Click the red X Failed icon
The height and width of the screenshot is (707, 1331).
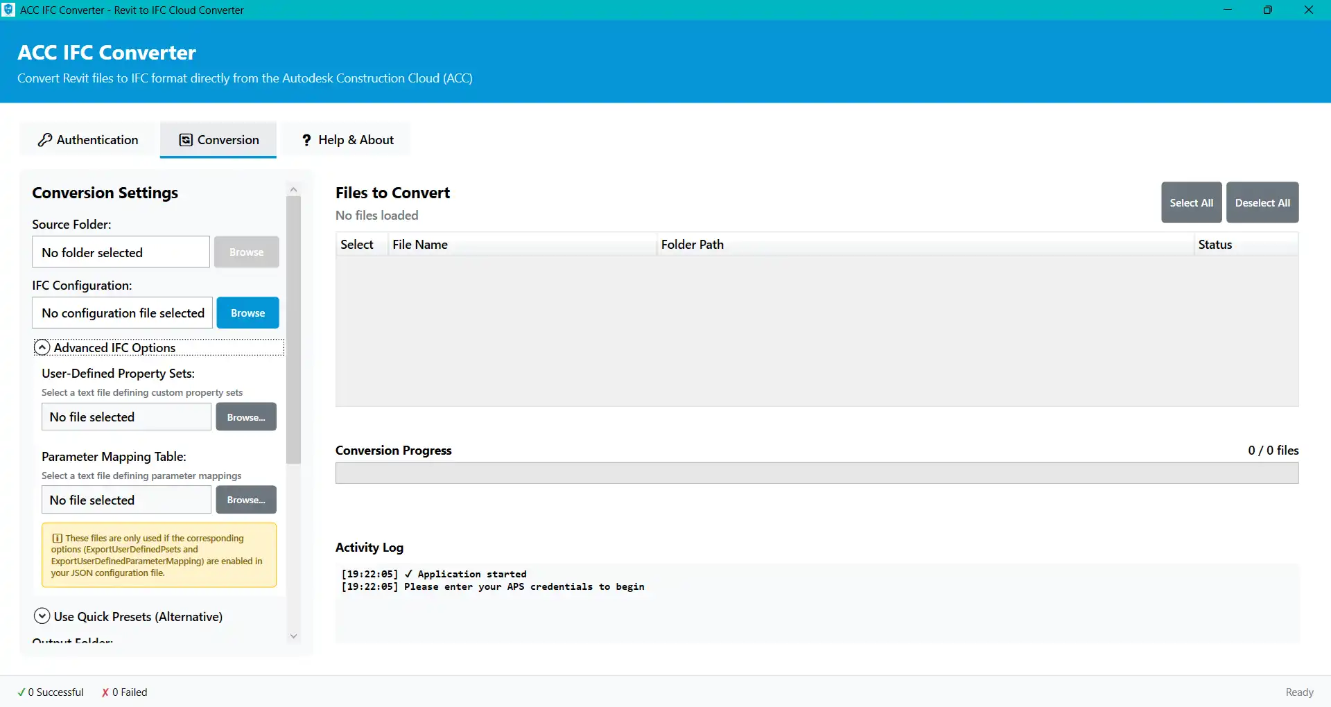[x=105, y=692]
